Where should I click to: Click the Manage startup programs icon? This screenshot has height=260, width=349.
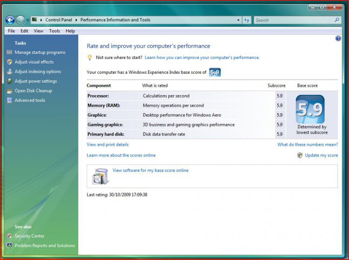click(9, 52)
